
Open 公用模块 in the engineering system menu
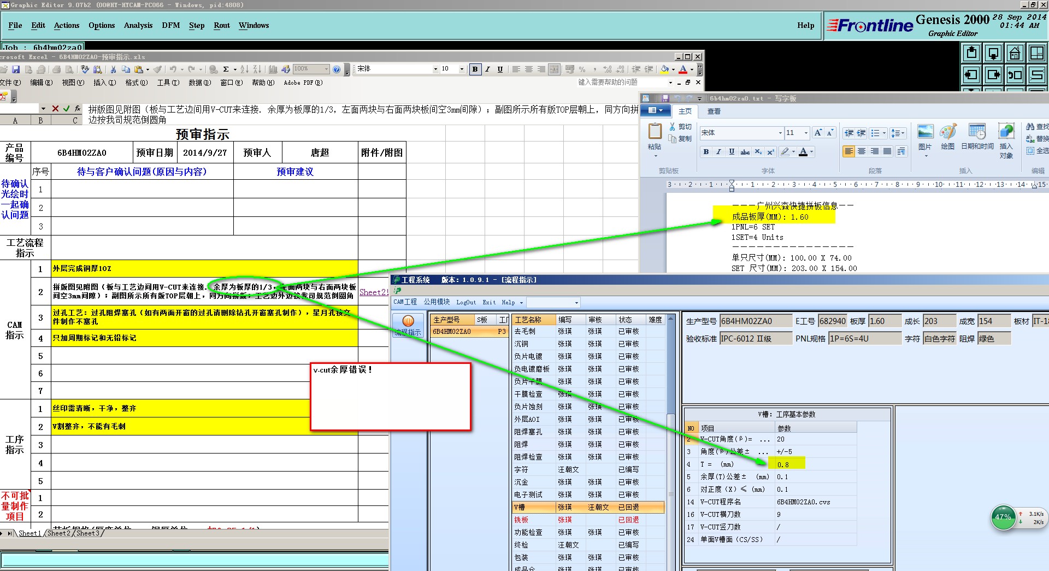point(437,302)
